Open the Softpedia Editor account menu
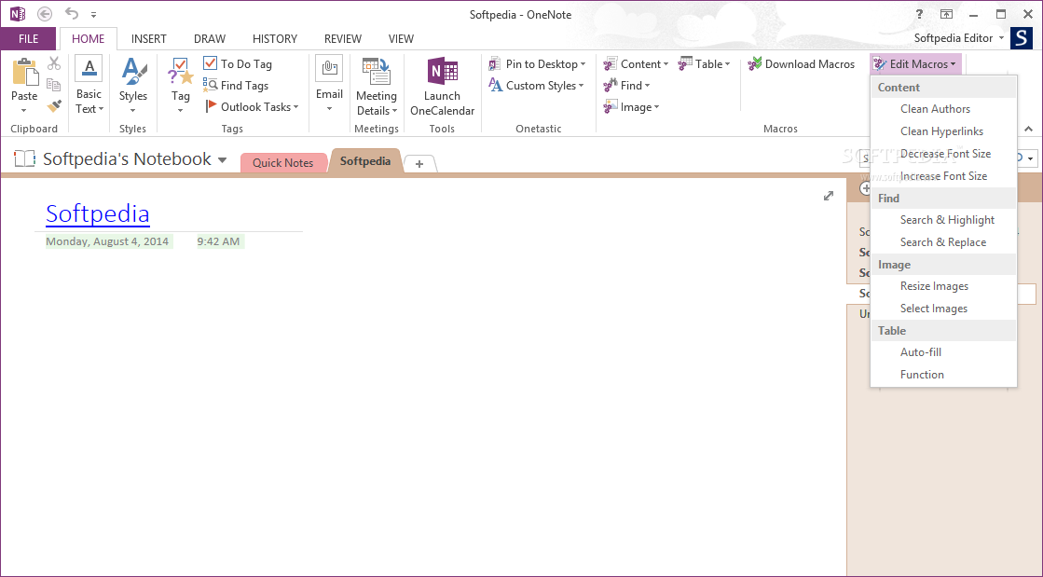The width and height of the screenshot is (1043, 577). [958, 38]
